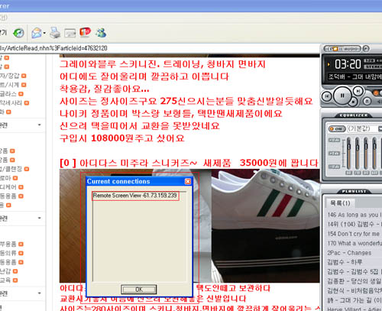Open the Messenger toolbar icon

[x=101, y=33]
